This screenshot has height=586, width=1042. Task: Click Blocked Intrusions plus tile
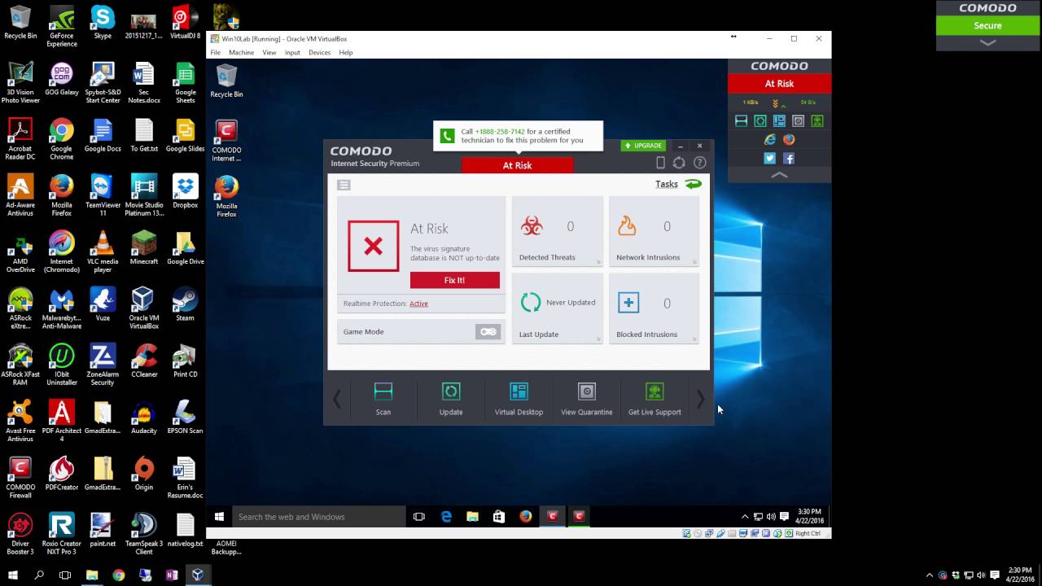click(655, 308)
